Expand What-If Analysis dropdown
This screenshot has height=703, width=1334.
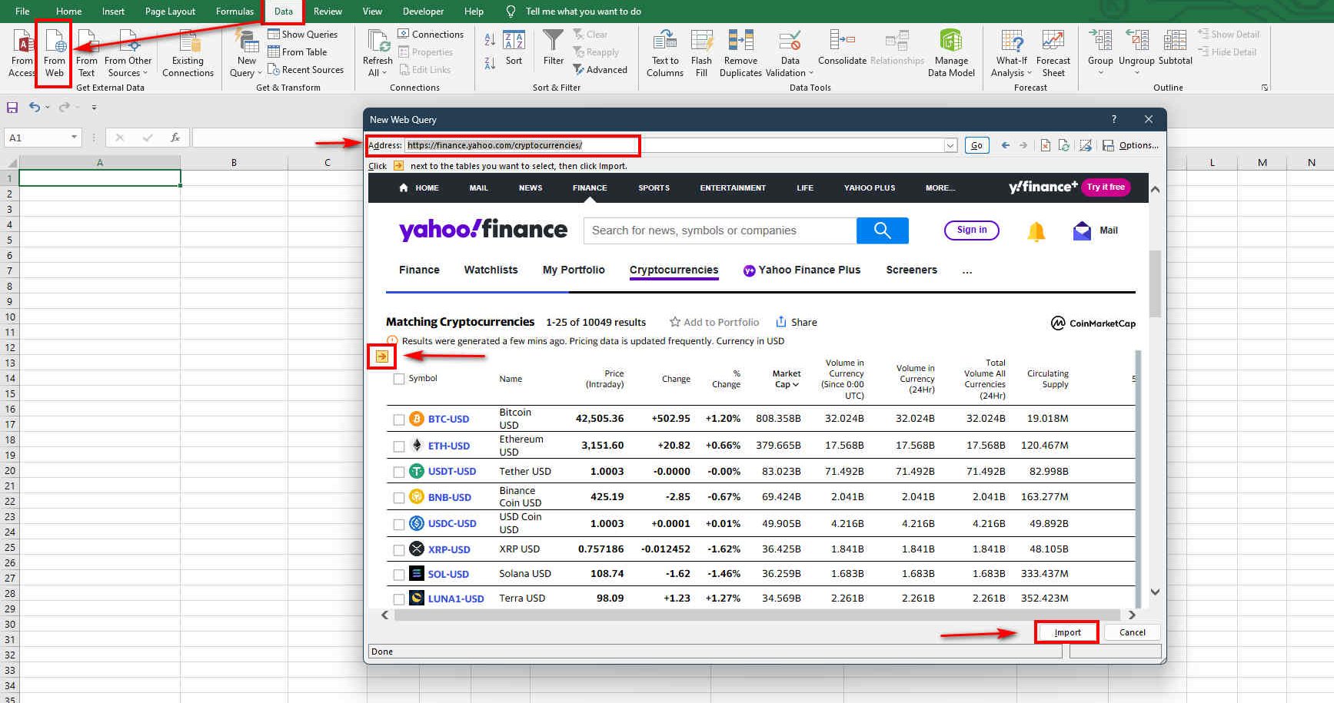1030,73
